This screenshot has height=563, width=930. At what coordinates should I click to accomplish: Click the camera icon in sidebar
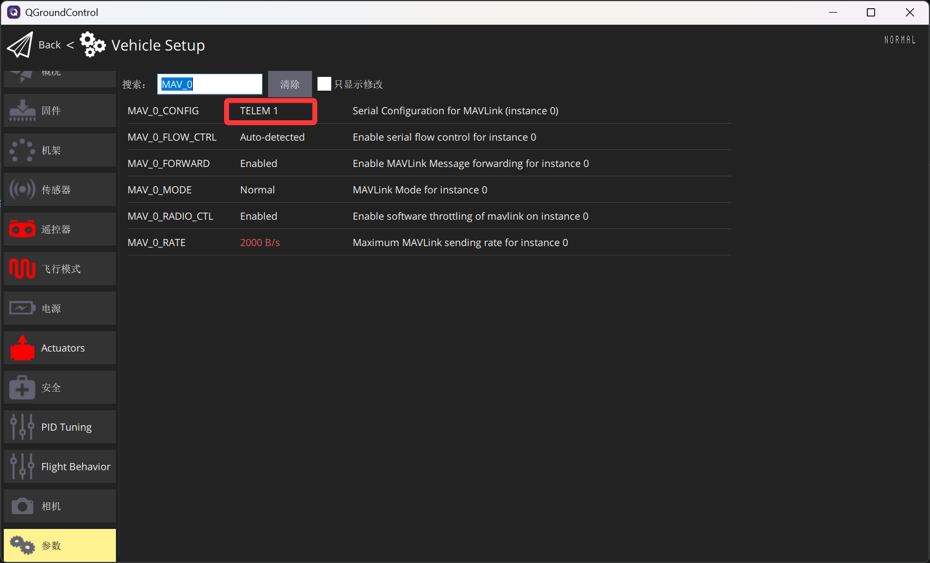point(23,506)
